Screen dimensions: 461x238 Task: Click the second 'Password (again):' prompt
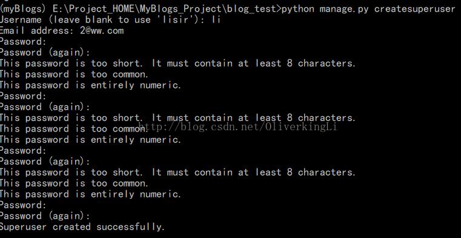click(45, 107)
